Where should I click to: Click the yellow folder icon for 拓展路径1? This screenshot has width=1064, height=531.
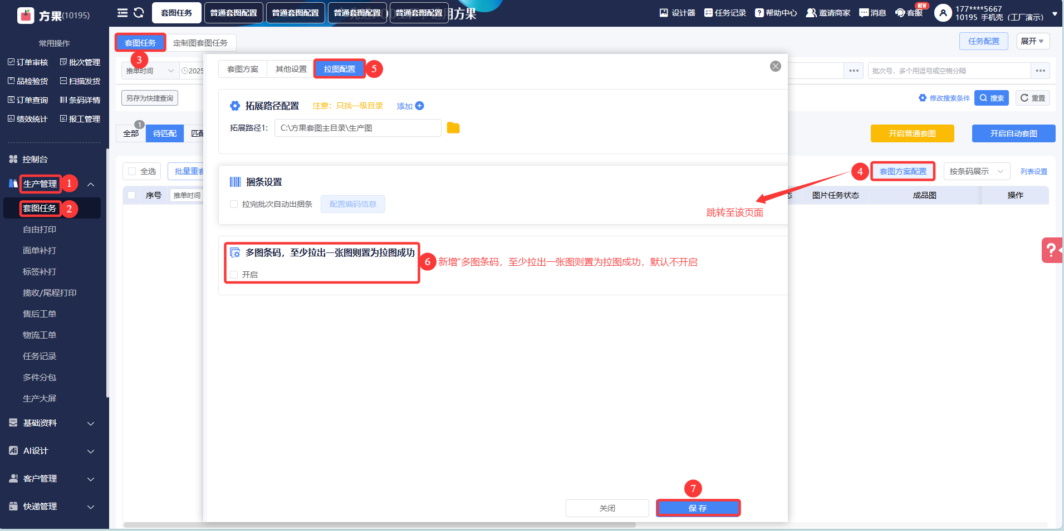tap(453, 128)
